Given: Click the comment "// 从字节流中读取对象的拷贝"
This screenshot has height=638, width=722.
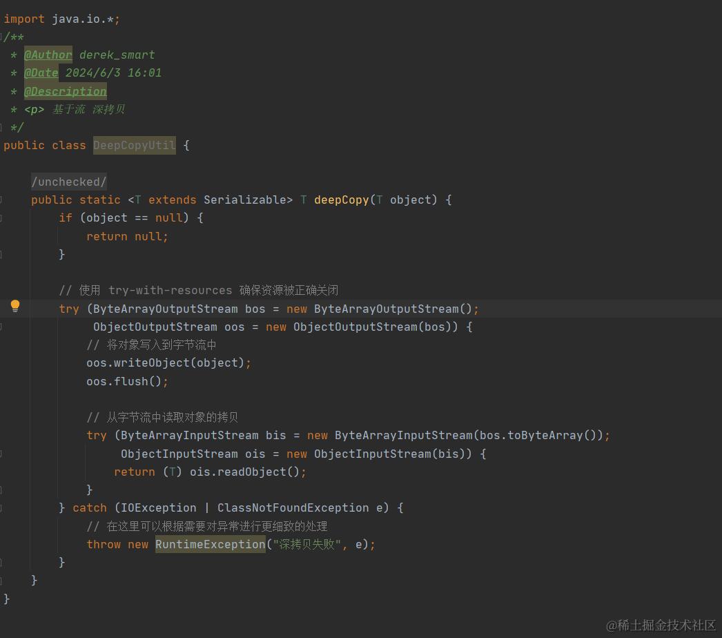Looking at the screenshot, I should (x=162, y=417).
